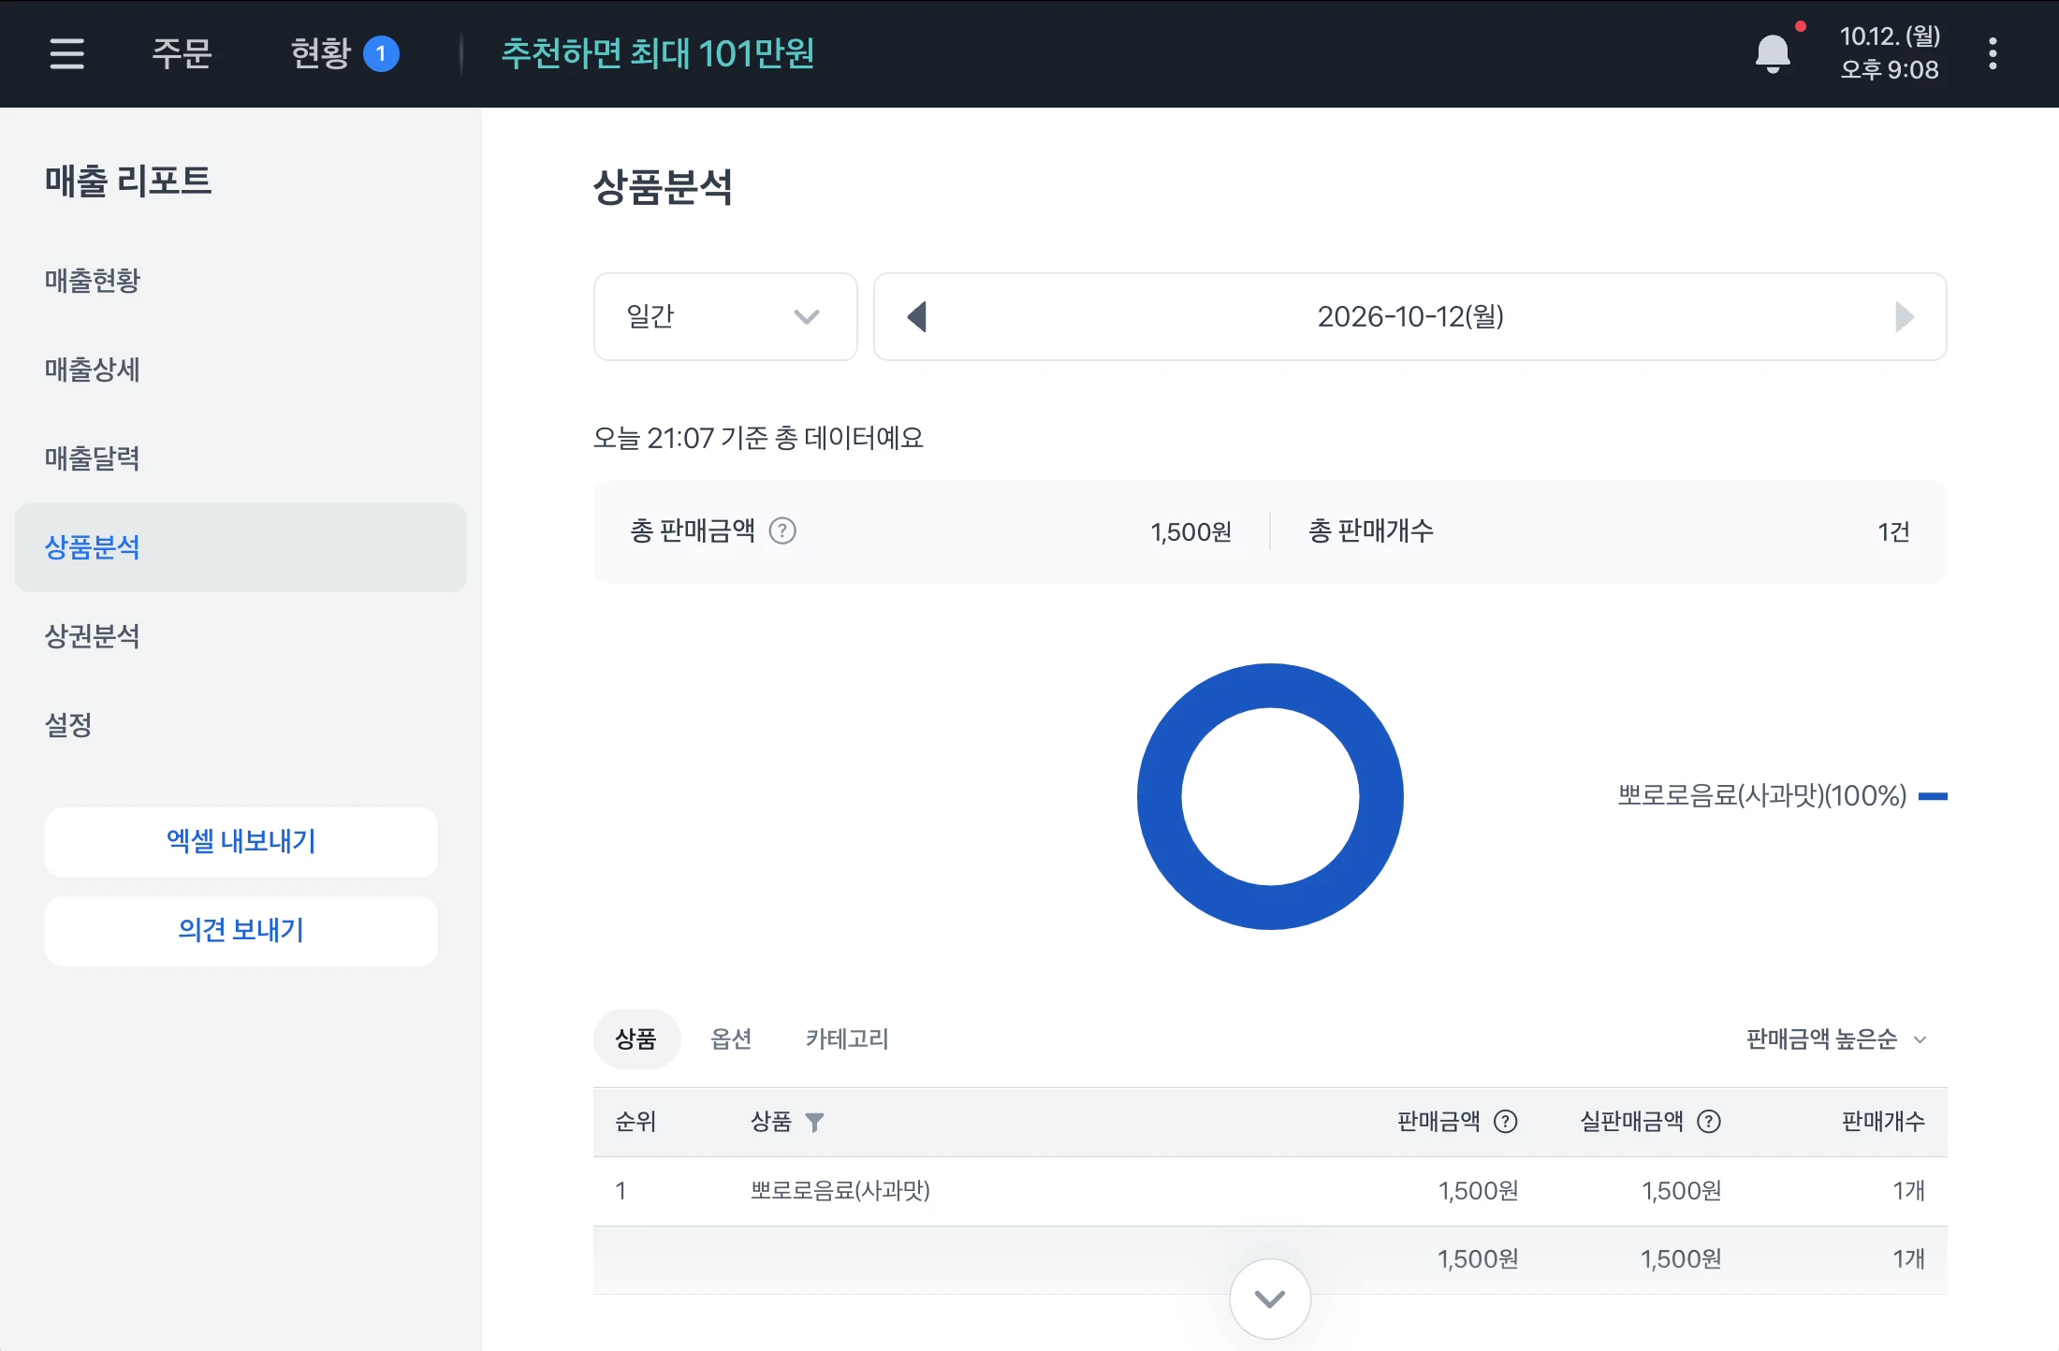2059x1351 pixels.
Task: Click the 1,500원 total sales amount value
Action: pyautogui.click(x=1190, y=531)
